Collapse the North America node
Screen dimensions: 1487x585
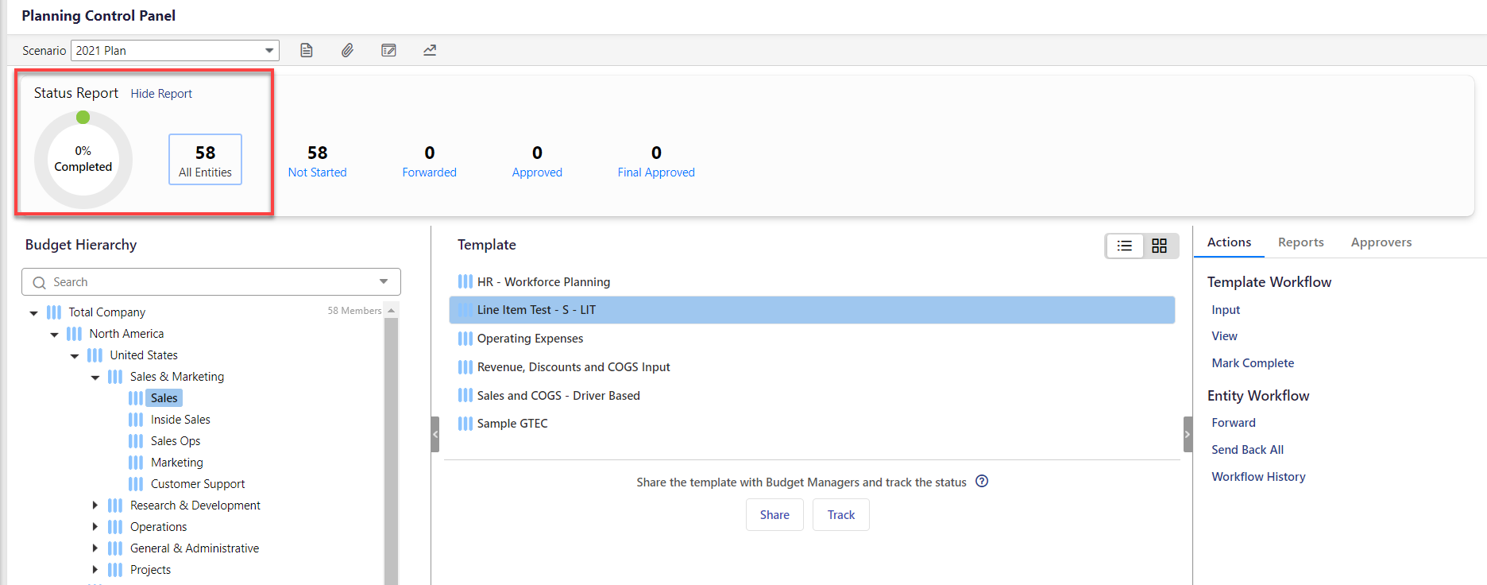(x=54, y=335)
